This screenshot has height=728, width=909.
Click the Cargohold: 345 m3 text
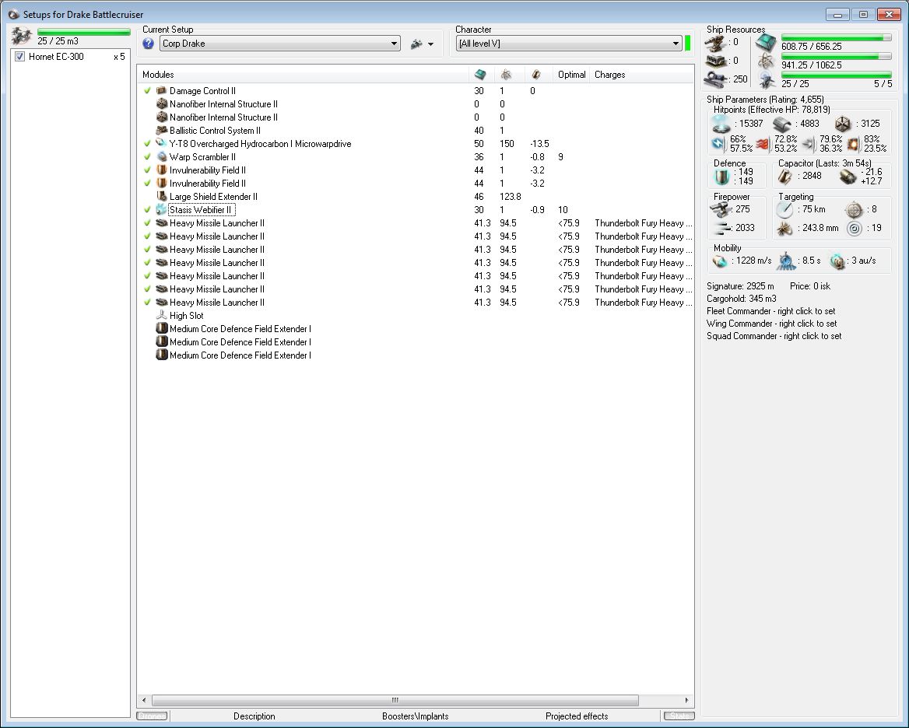pyautogui.click(x=741, y=299)
